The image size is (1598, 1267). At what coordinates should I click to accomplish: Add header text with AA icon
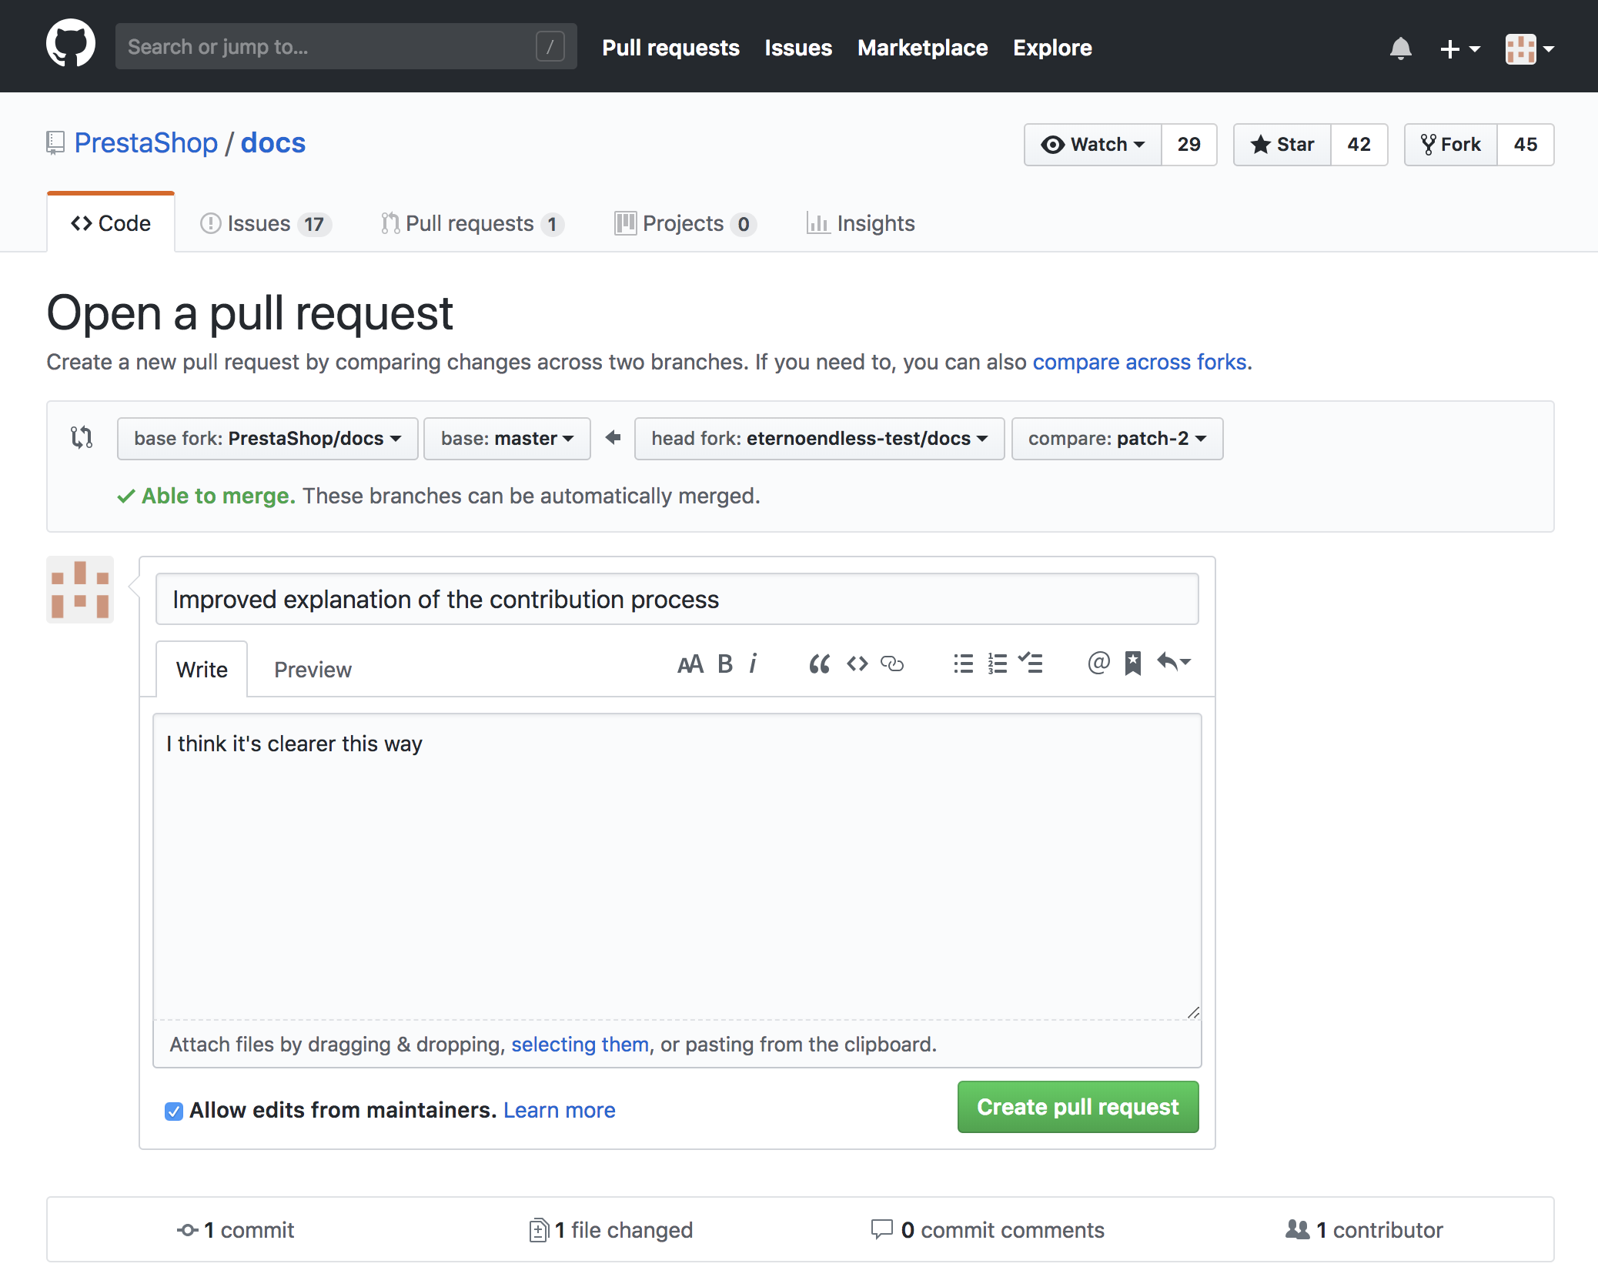(690, 664)
